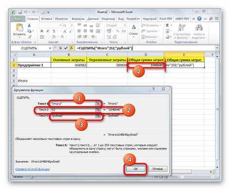Click the vertical scrollbar of the worksheet

click(217, 111)
